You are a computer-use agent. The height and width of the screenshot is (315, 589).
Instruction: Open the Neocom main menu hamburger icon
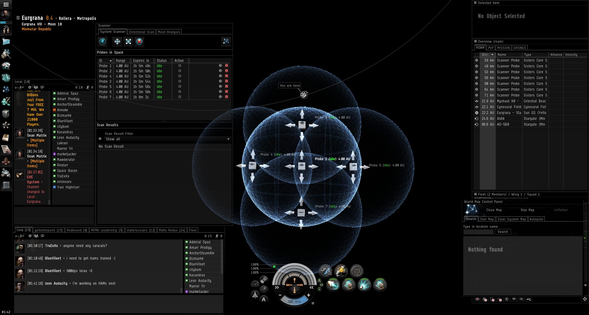pos(6,5)
